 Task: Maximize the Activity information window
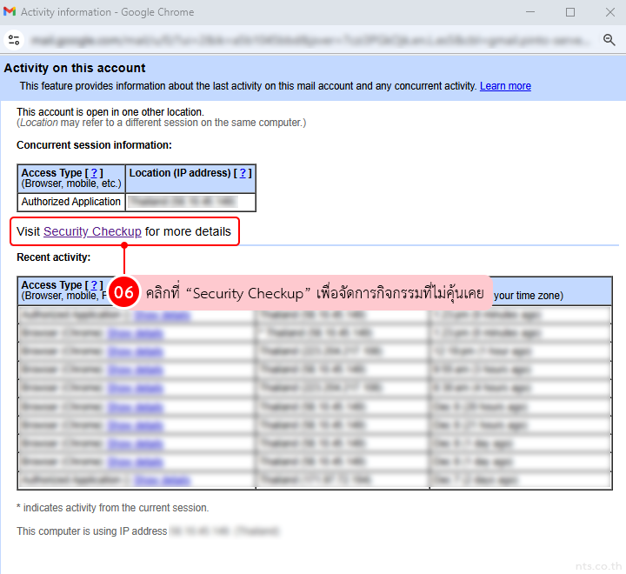(x=570, y=12)
